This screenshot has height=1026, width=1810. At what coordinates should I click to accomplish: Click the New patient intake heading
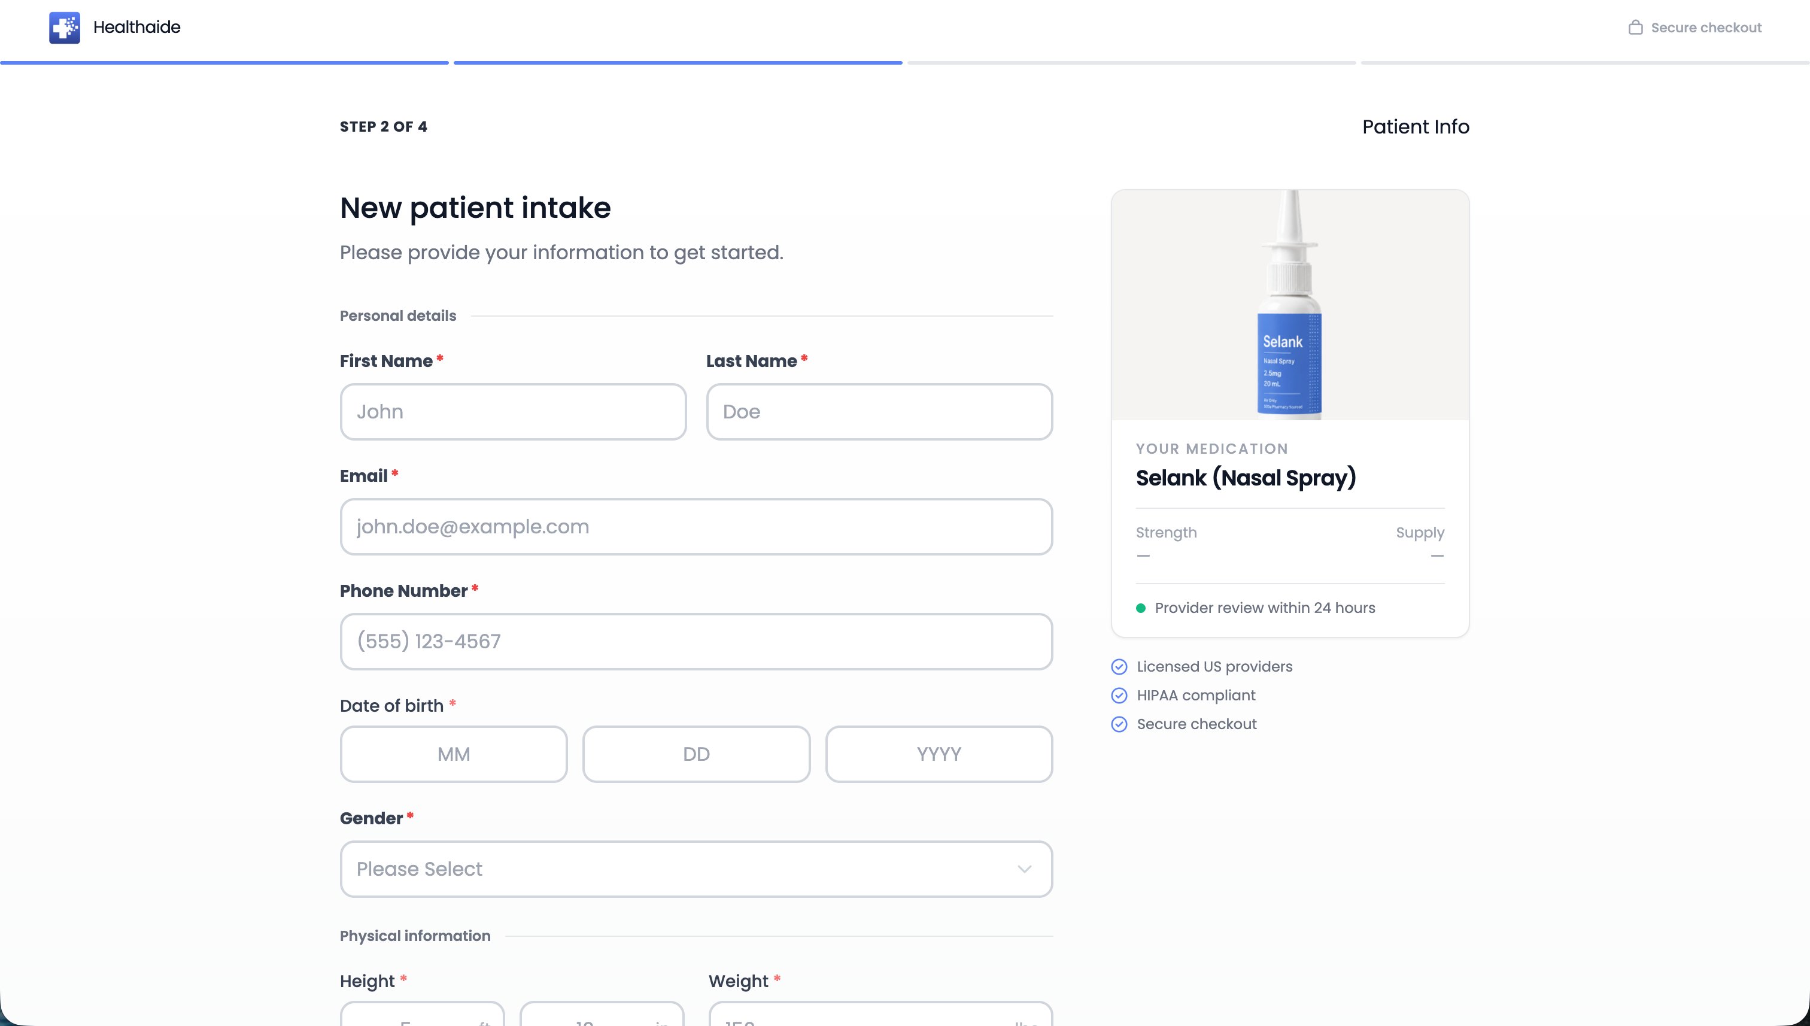(x=475, y=208)
